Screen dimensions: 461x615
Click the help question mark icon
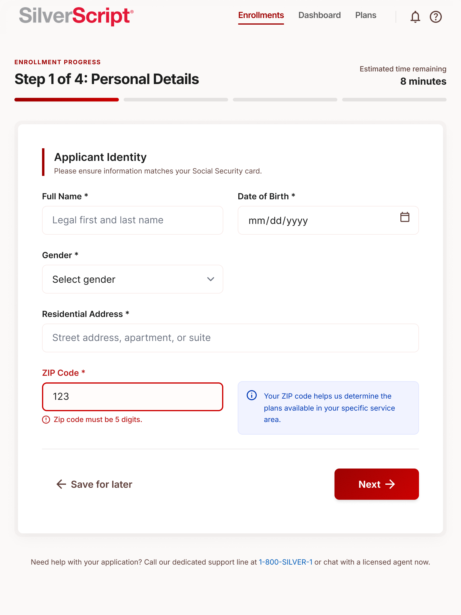(435, 17)
